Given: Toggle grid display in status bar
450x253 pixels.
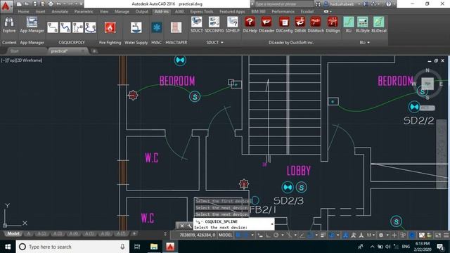Looking at the screenshot, I should pyautogui.click(x=238, y=235).
